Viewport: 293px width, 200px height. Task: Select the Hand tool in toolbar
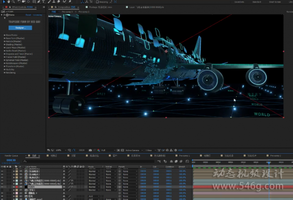pyautogui.click(x=9, y=2)
